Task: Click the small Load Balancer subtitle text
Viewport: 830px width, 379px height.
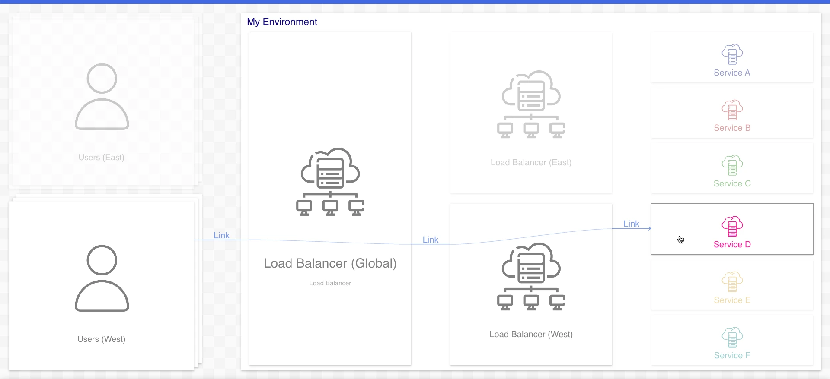Action: pyautogui.click(x=330, y=283)
